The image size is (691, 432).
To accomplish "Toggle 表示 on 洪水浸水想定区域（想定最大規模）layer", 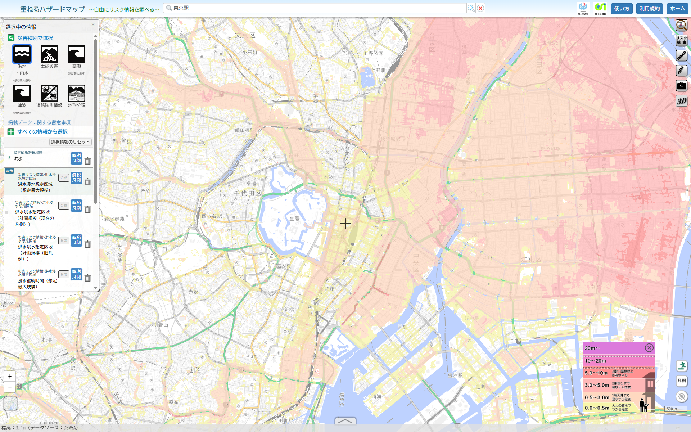I will (x=9, y=171).
